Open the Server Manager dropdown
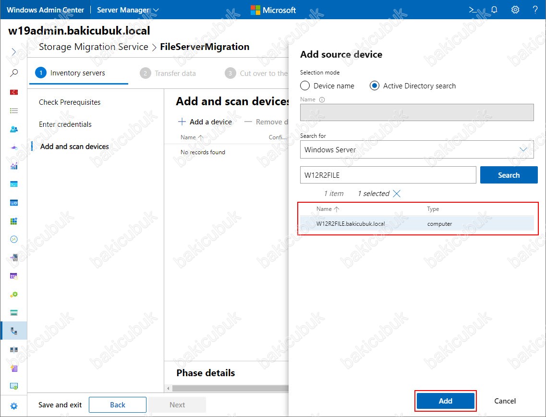Image resolution: width=546 pixels, height=417 pixels. [x=128, y=10]
